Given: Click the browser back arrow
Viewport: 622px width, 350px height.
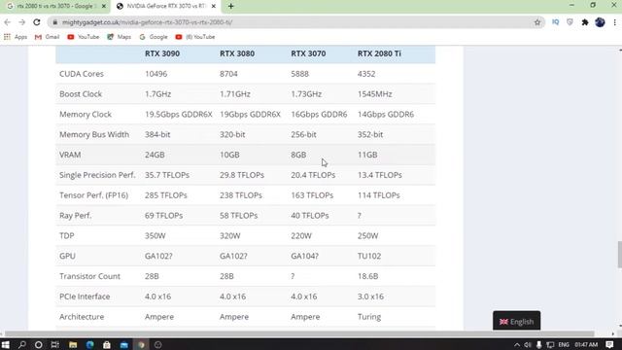Looking at the screenshot, I should click(x=7, y=22).
